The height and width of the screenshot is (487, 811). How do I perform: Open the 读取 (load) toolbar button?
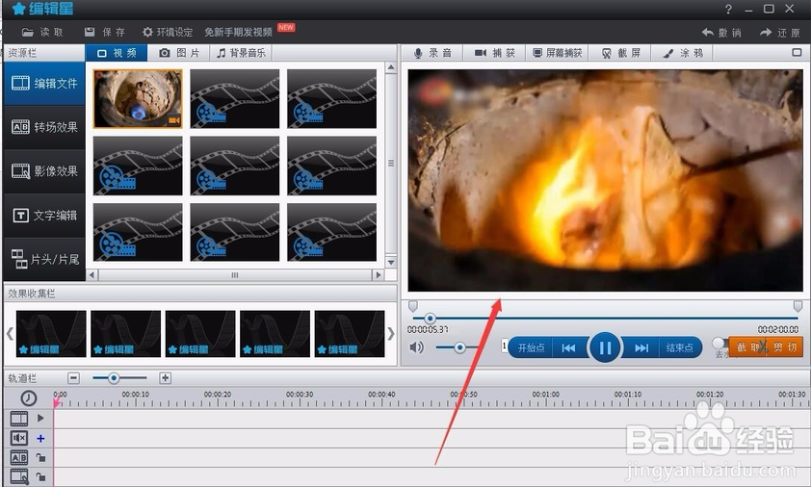42,32
